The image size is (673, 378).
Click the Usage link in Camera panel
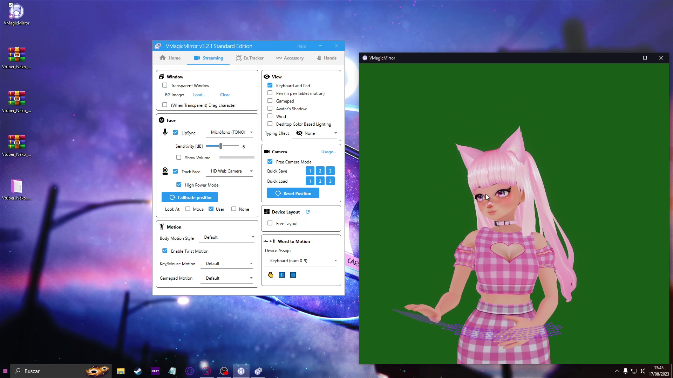[x=328, y=152]
